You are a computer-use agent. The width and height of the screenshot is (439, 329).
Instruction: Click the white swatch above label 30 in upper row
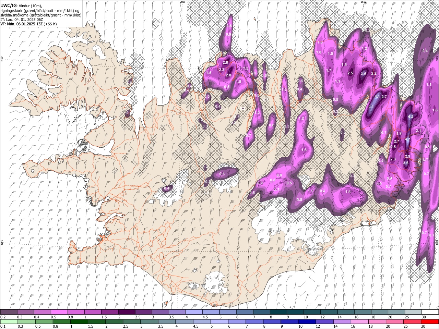(430, 312)
